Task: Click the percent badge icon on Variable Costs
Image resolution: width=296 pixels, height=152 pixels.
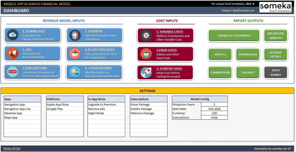Action: [x=146, y=35]
